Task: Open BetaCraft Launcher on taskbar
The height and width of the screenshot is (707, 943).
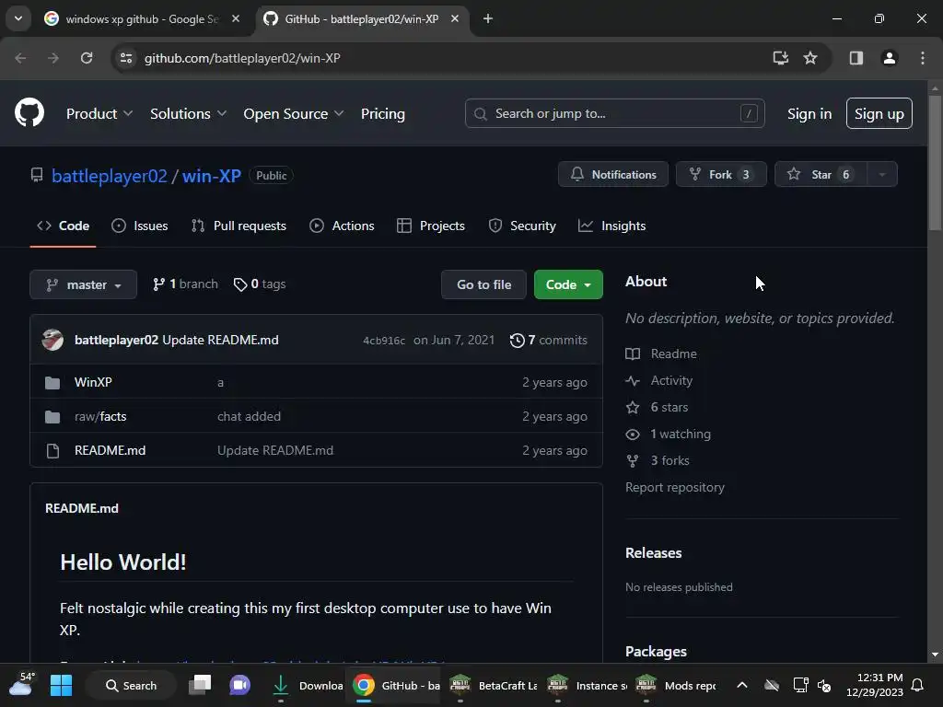Action: tap(494, 685)
